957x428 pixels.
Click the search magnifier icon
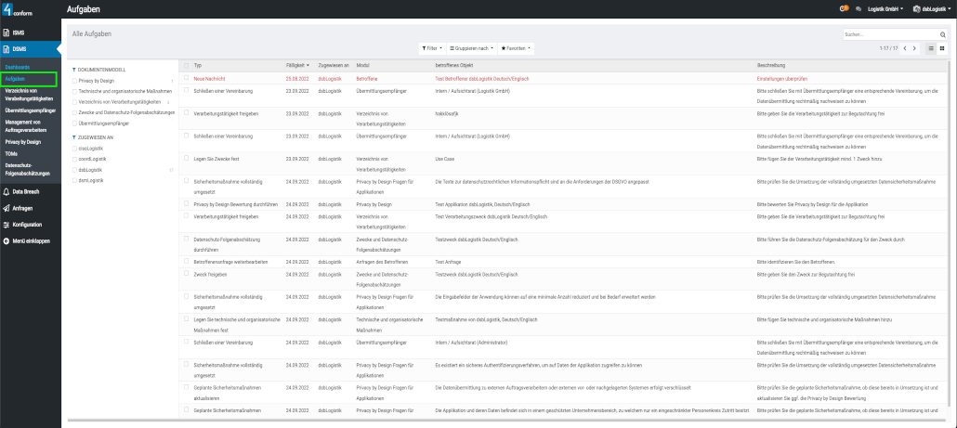tap(943, 34)
